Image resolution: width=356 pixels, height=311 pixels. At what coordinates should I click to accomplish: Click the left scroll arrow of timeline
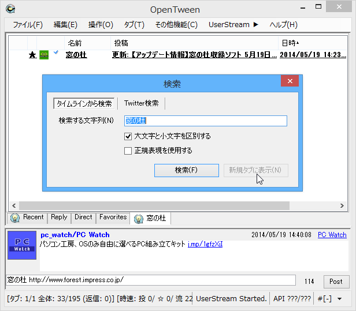pyautogui.click(x=14, y=205)
